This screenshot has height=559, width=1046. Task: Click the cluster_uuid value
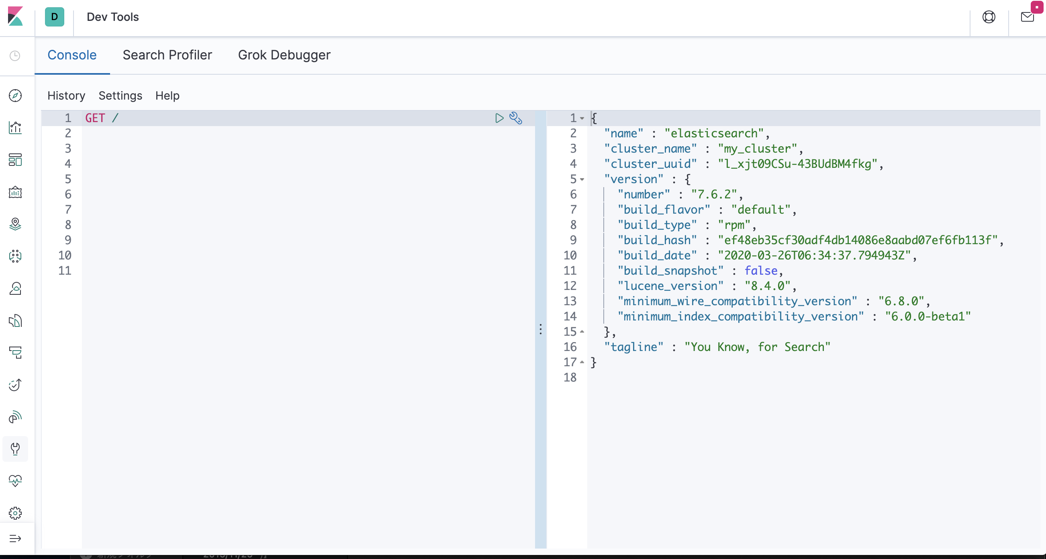[x=797, y=164]
